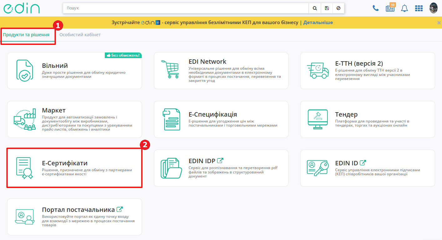
Task: Open the EDI Network product title
Action: (x=207, y=62)
